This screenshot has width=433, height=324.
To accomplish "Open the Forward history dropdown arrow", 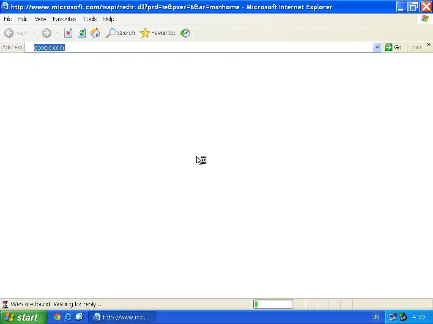I will 57,33.
